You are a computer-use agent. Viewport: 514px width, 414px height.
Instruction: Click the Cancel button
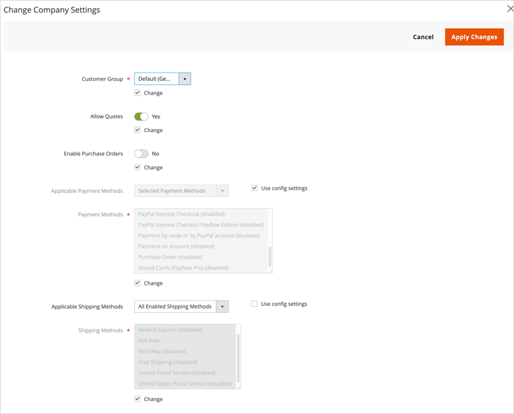click(423, 37)
